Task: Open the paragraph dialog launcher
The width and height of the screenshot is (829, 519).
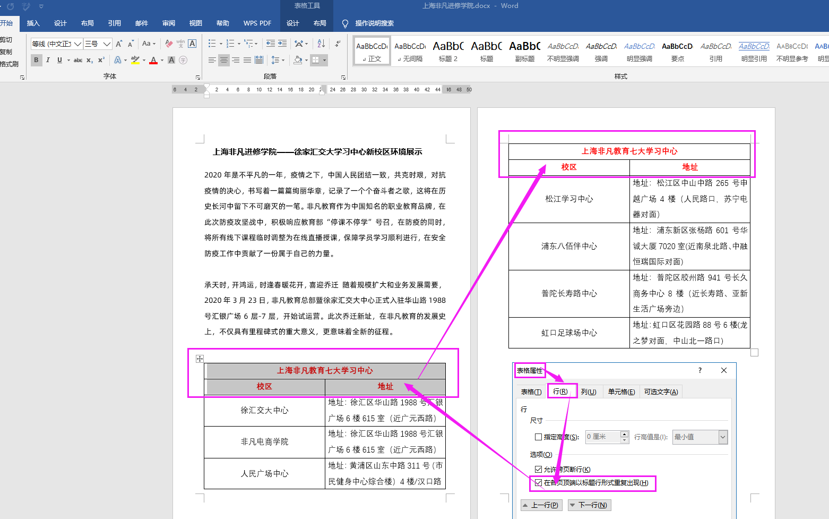Action: tap(343, 78)
